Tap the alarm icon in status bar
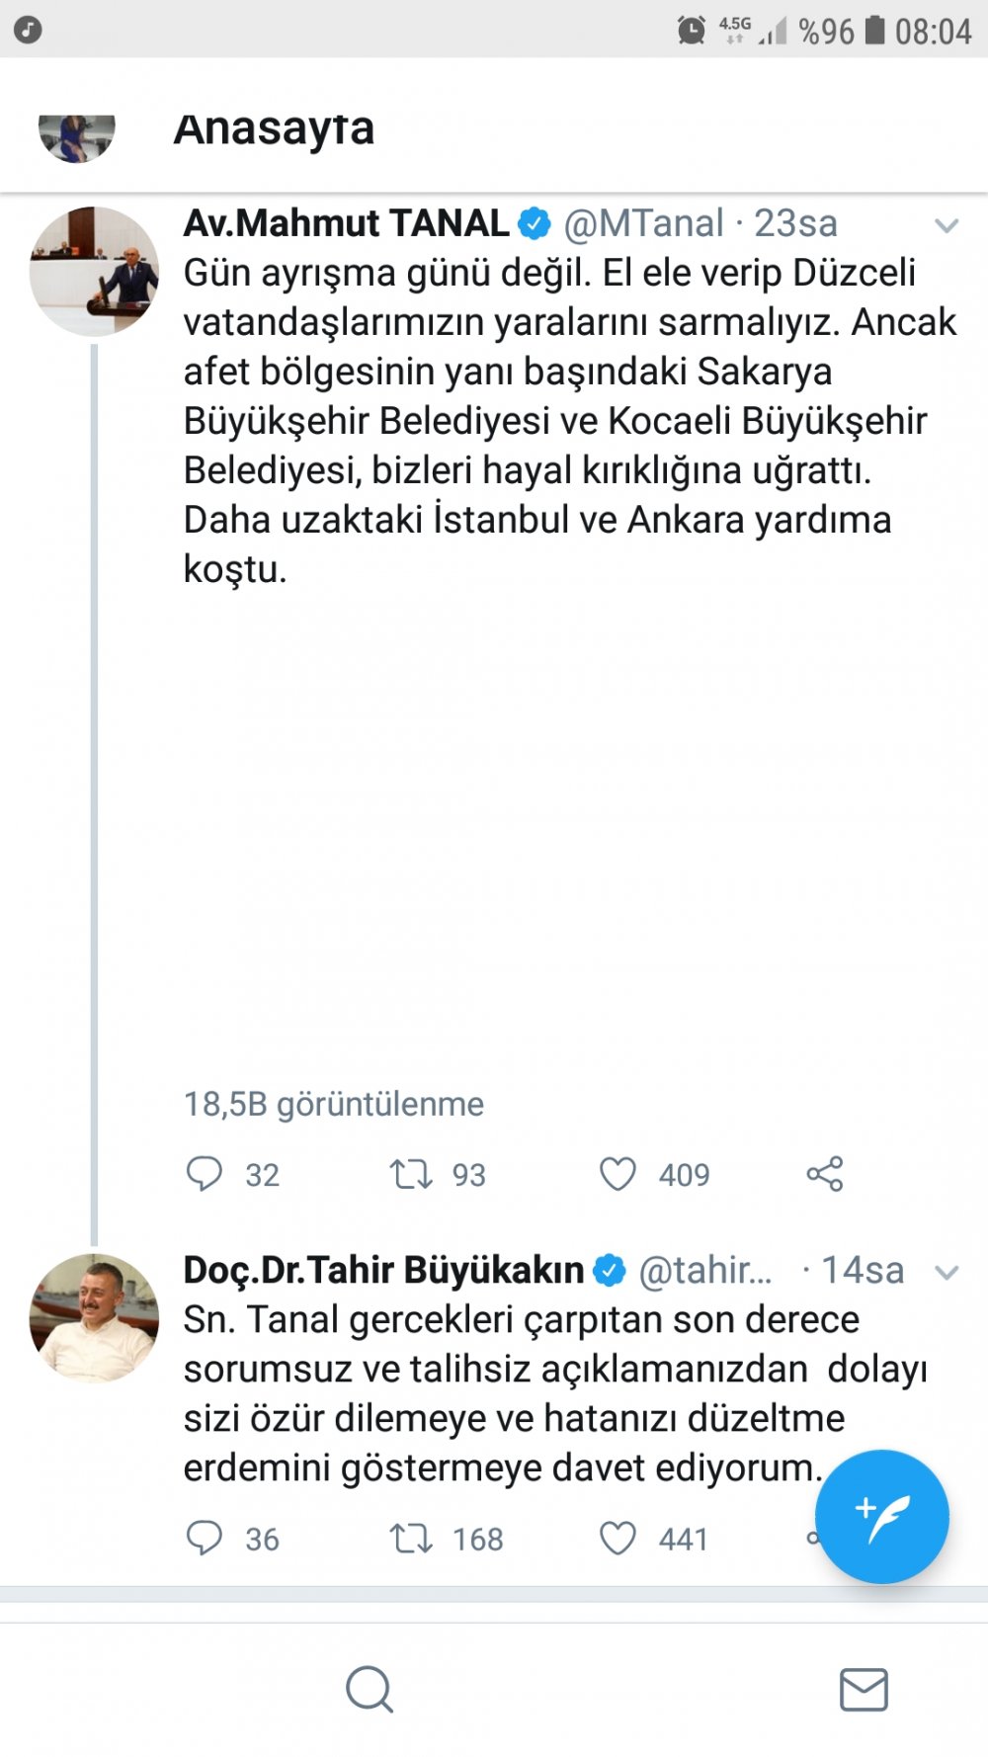This screenshot has width=988, height=1757. (x=692, y=31)
